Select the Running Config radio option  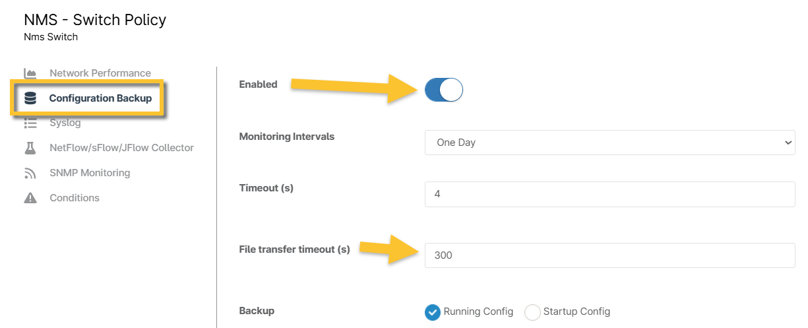point(433,312)
